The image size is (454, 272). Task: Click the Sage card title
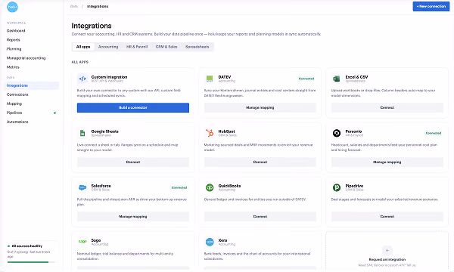[96, 240]
